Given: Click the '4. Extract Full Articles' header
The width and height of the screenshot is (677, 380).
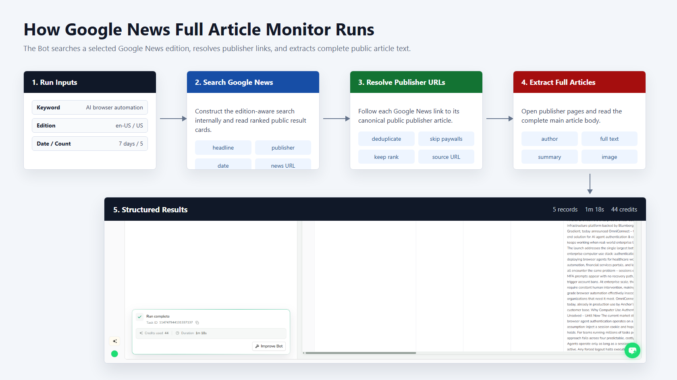Looking at the screenshot, I should click(579, 82).
